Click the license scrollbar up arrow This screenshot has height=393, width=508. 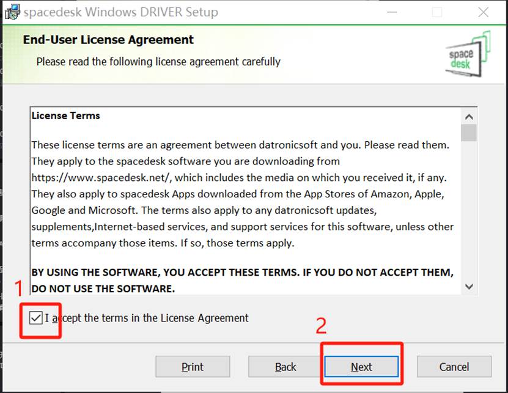coord(469,117)
